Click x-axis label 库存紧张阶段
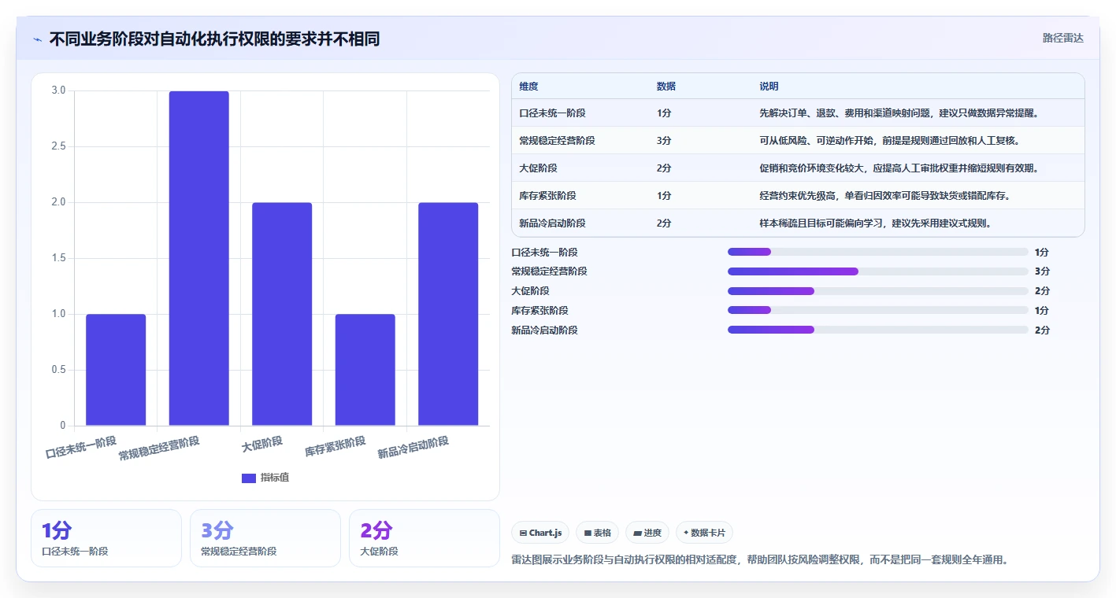Image resolution: width=1116 pixels, height=598 pixels. pyautogui.click(x=336, y=447)
